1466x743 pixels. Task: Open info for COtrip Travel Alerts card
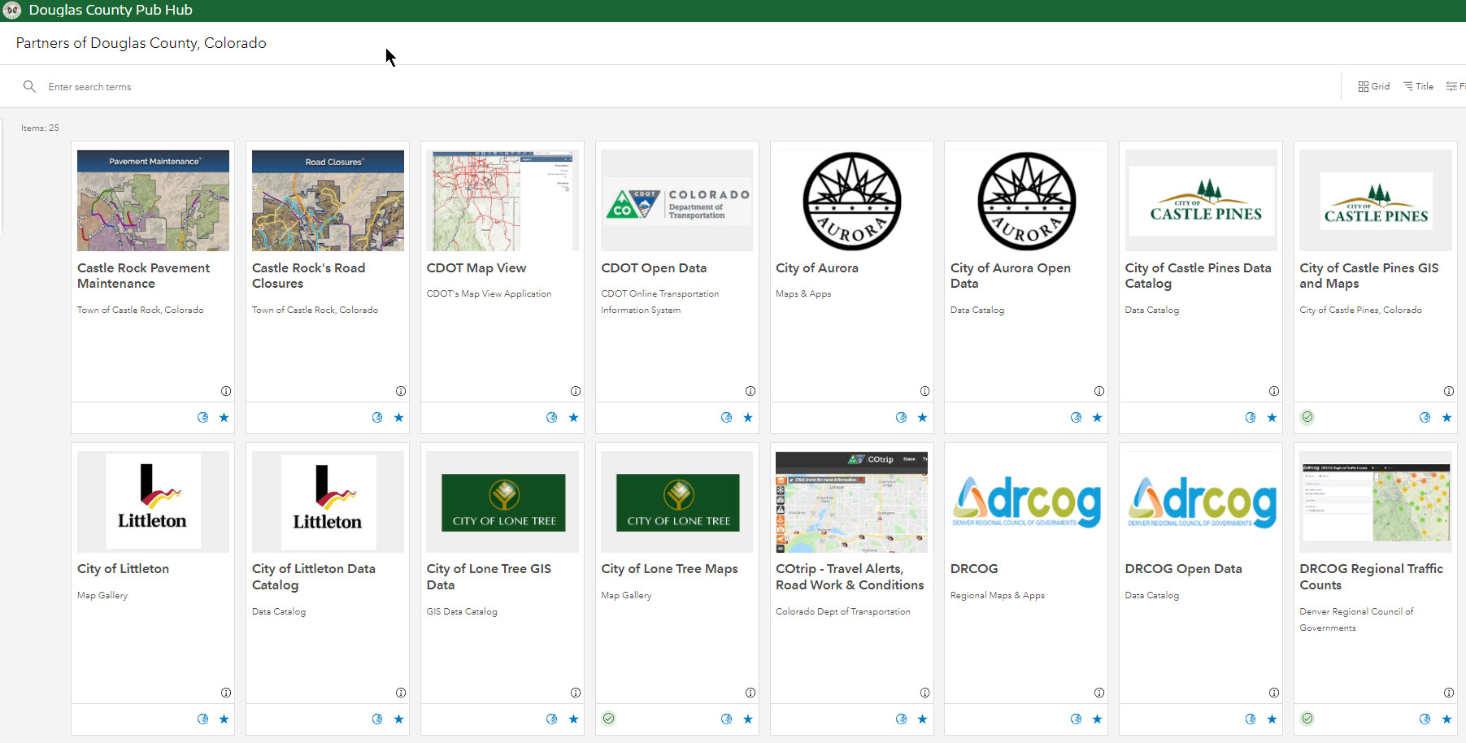pos(924,693)
